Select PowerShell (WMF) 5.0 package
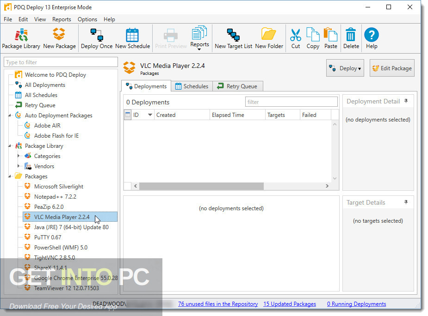Viewport: 428px width, 316px height. [61, 248]
